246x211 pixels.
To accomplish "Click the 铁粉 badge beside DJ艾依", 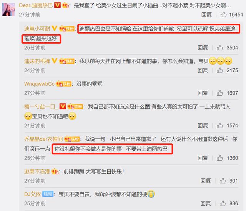I will point(48,194).
